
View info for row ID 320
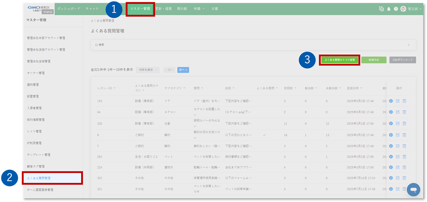click(391, 123)
